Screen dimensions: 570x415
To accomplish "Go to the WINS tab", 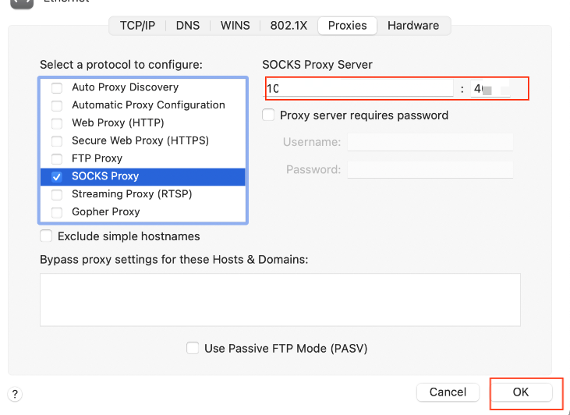I will click(x=235, y=26).
